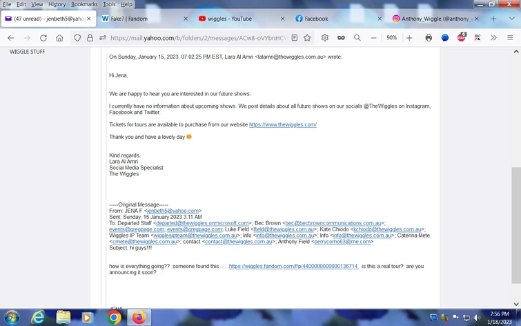Click the lfield@thewiggles.com.au link
The image size is (521, 326).
coord(284,229)
